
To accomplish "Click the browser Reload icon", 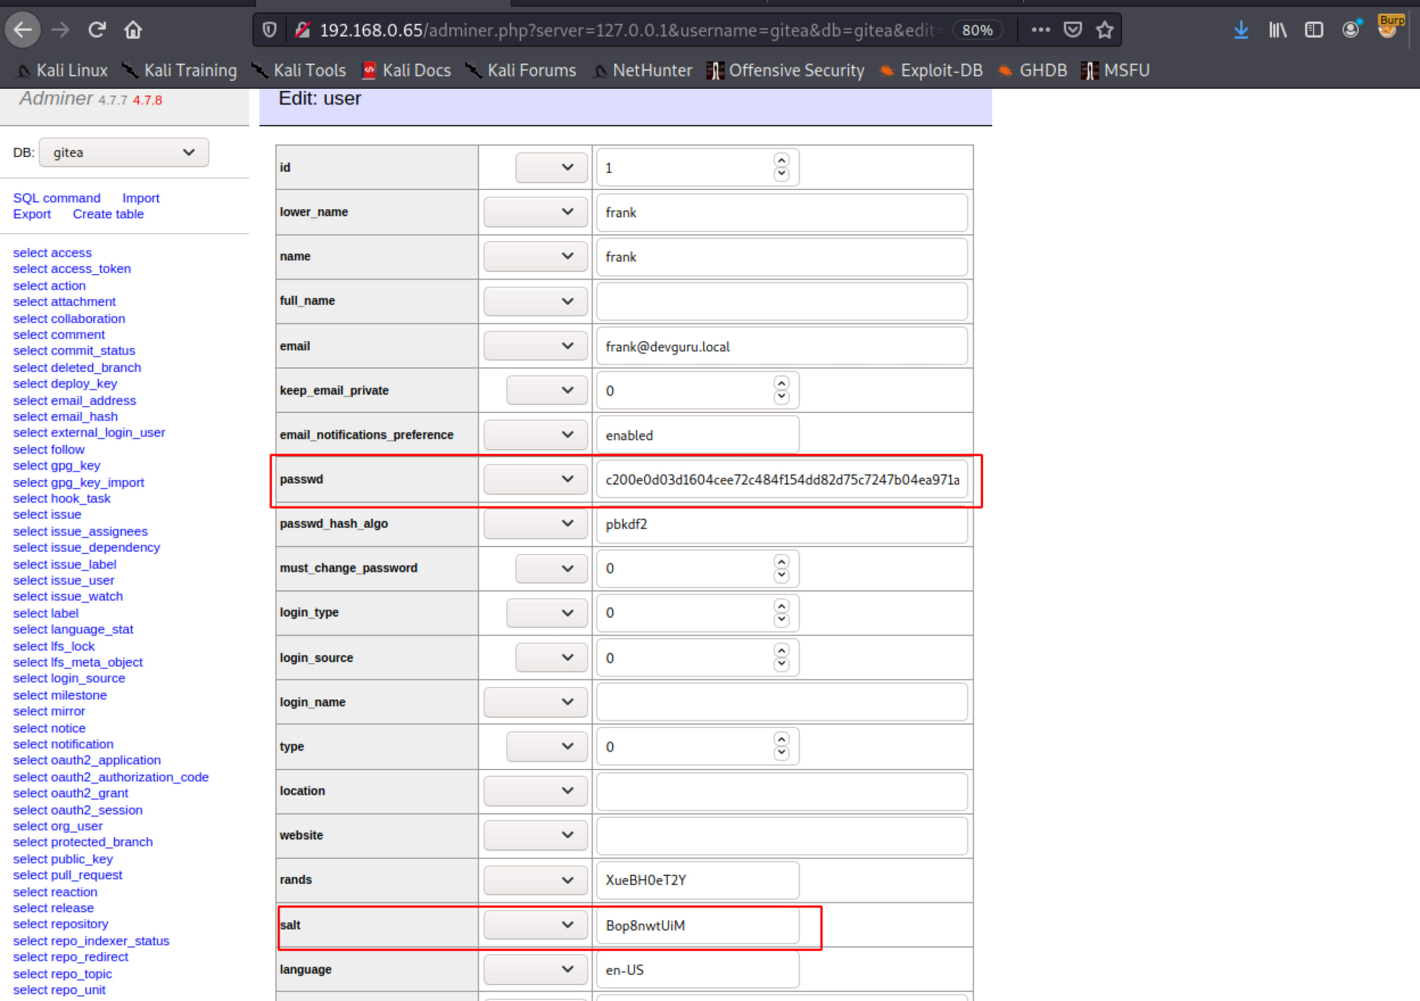I will (96, 30).
